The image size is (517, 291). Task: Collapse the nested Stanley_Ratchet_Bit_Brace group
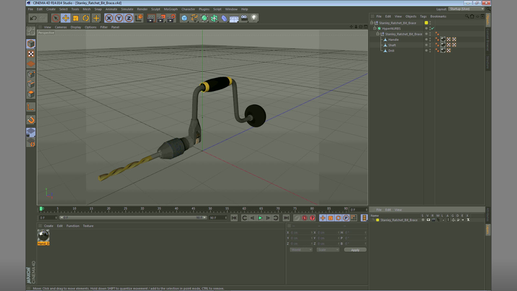[378, 34]
